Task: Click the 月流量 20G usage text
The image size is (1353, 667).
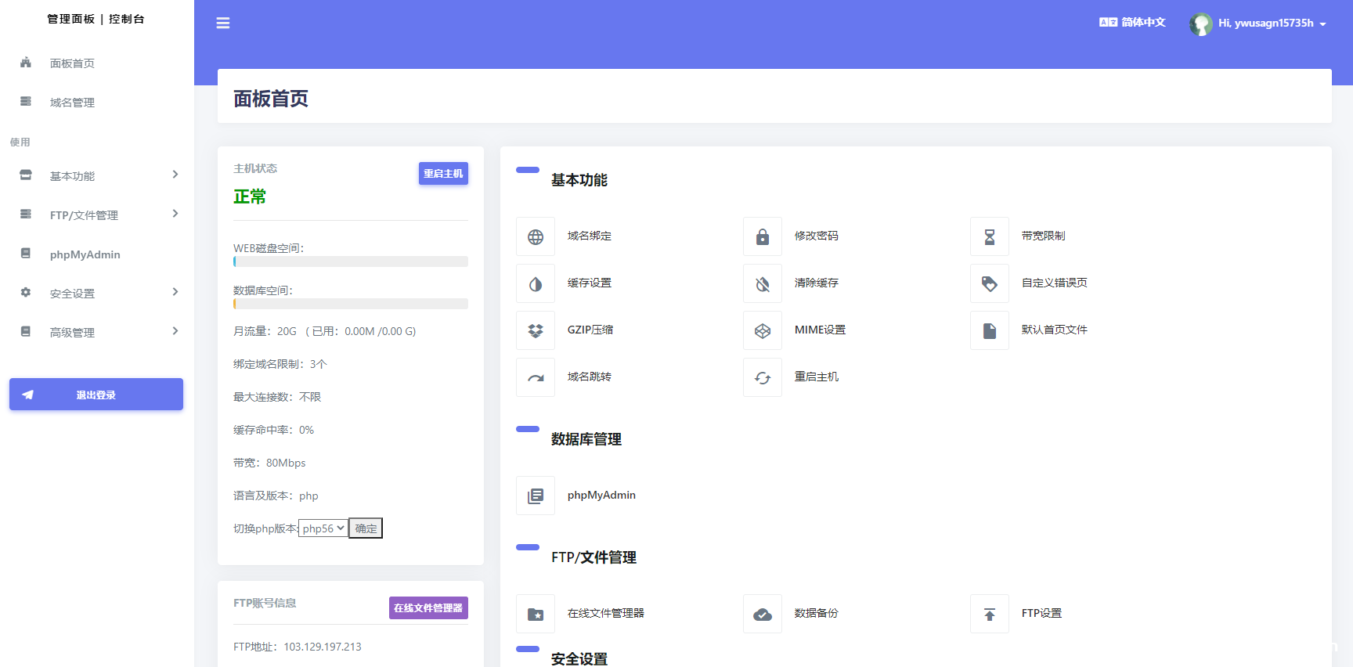Action: [x=325, y=332]
